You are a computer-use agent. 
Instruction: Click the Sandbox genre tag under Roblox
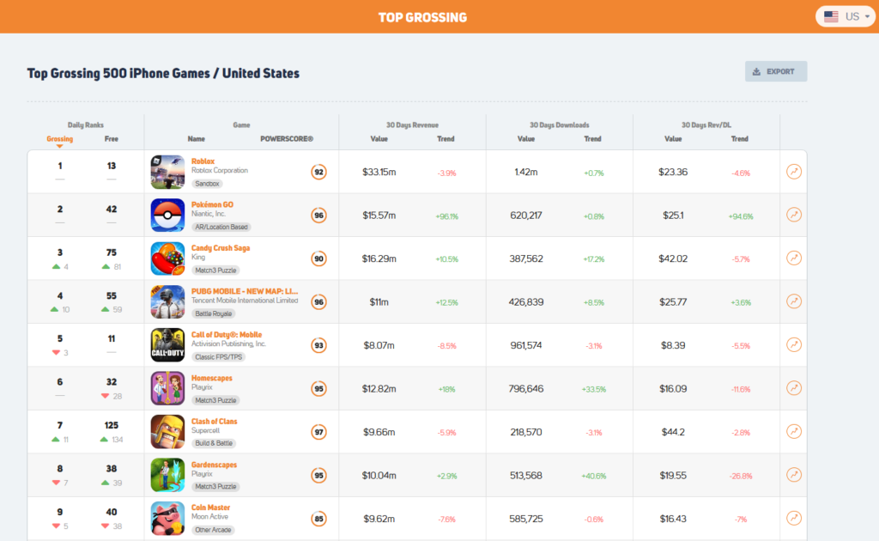click(208, 184)
